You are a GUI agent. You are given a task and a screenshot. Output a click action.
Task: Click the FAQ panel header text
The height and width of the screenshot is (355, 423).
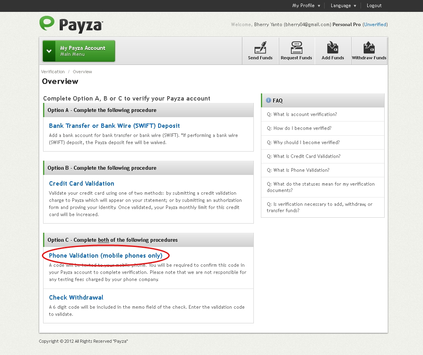[278, 101]
